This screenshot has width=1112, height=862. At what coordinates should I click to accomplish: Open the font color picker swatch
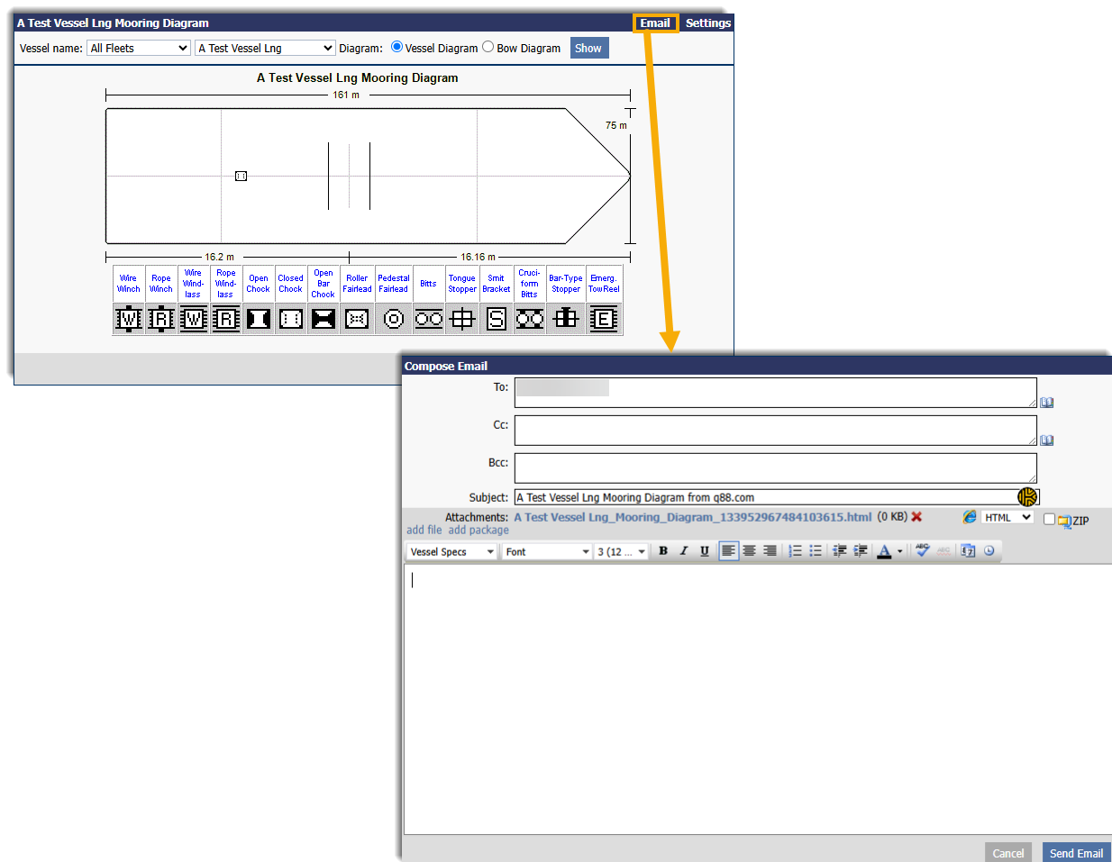click(885, 551)
